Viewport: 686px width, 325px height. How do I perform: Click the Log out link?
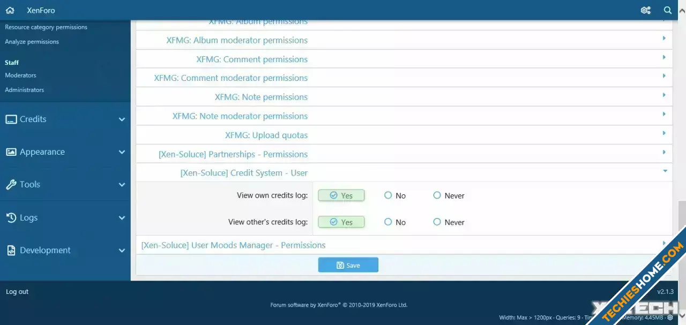click(x=17, y=292)
